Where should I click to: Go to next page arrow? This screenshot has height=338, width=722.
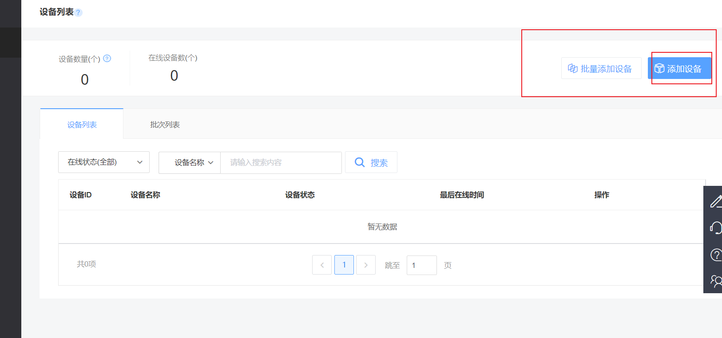(x=366, y=265)
